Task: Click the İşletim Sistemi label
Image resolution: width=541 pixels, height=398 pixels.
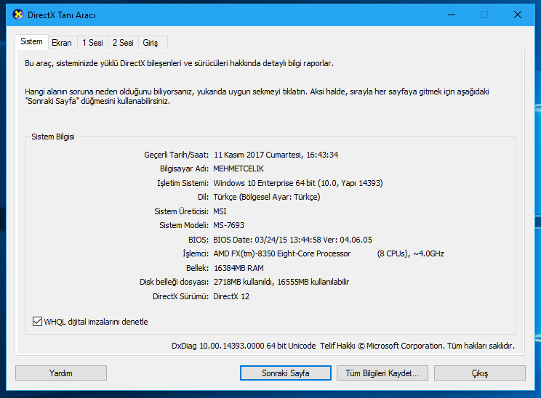Action: pos(183,183)
